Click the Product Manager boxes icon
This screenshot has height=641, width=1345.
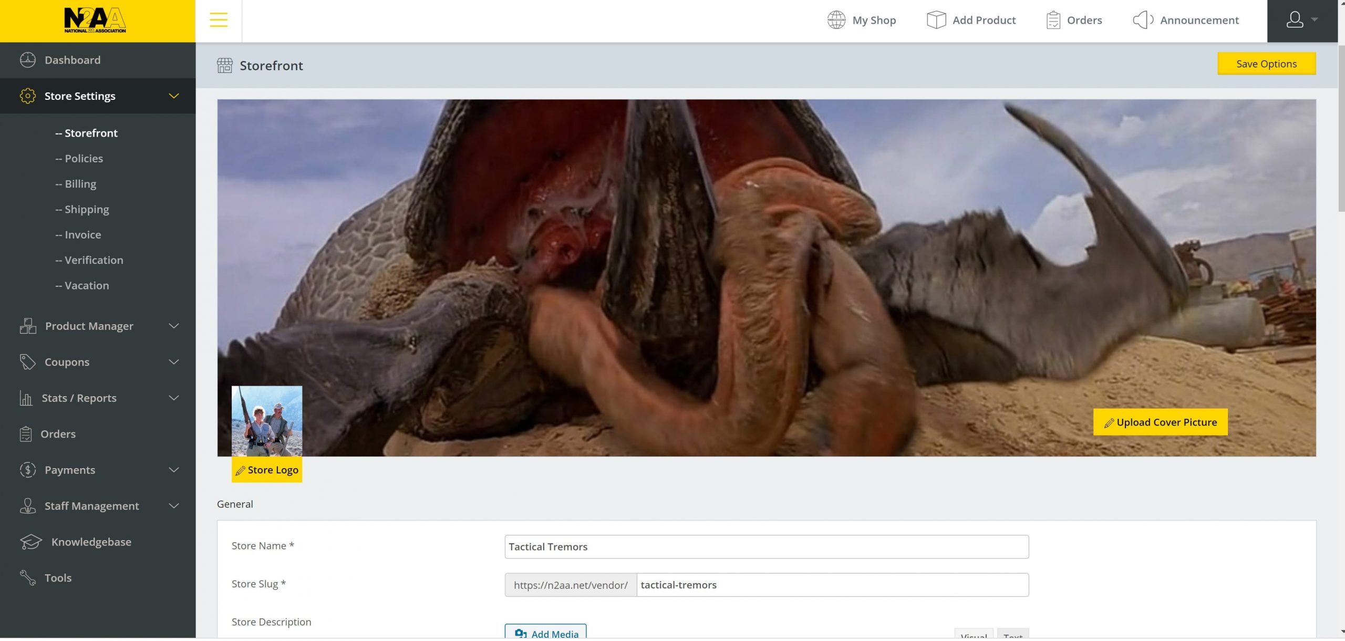pyautogui.click(x=28, y=326)
